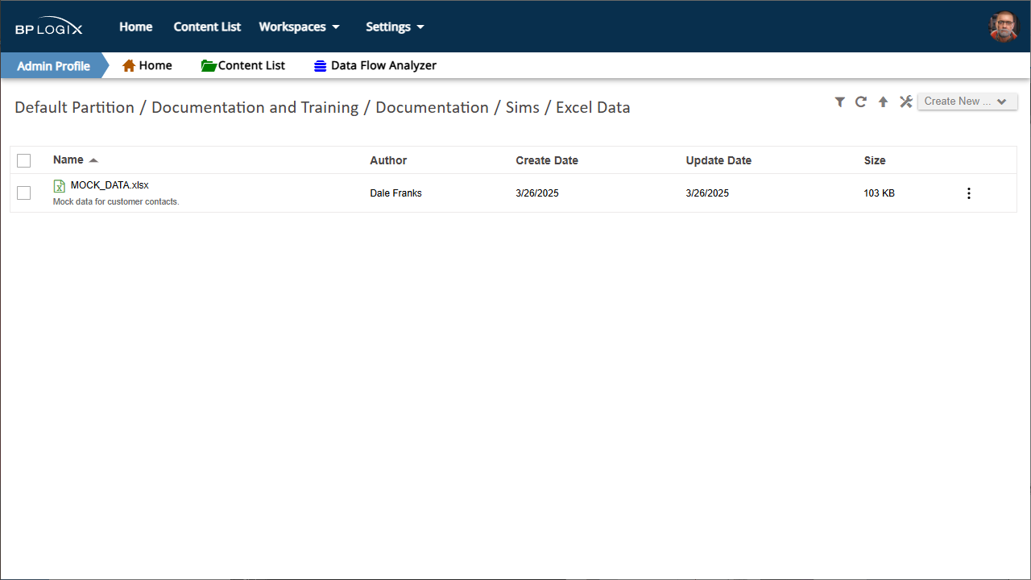Open the Home shortcut with house icon

pyautogui.click(x=147, y=66)
